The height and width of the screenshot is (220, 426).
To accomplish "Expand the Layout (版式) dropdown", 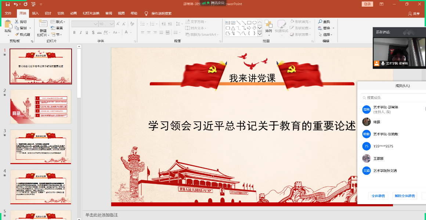I will (x=58, y=22).
